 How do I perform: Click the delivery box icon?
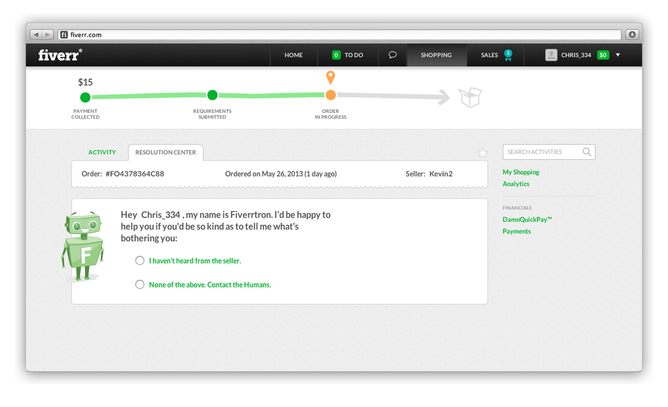(x=470, y=97)
